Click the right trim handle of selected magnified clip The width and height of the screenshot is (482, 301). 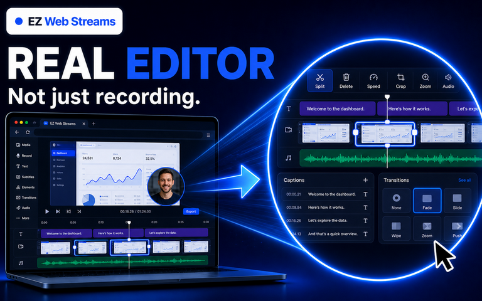pos(415,132)
